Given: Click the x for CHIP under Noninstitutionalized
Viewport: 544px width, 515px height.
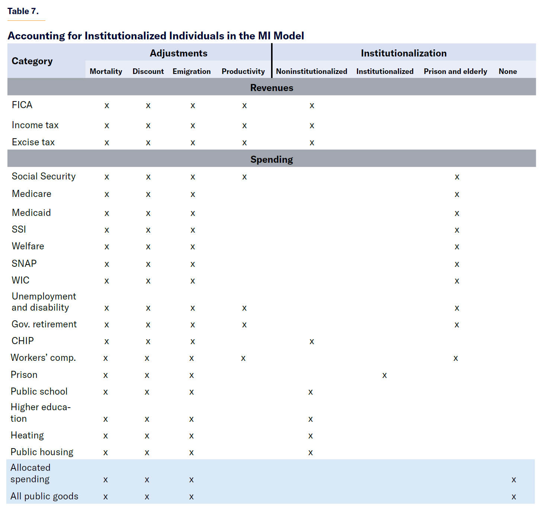Looking at the screenshot, I should [312, 341].
